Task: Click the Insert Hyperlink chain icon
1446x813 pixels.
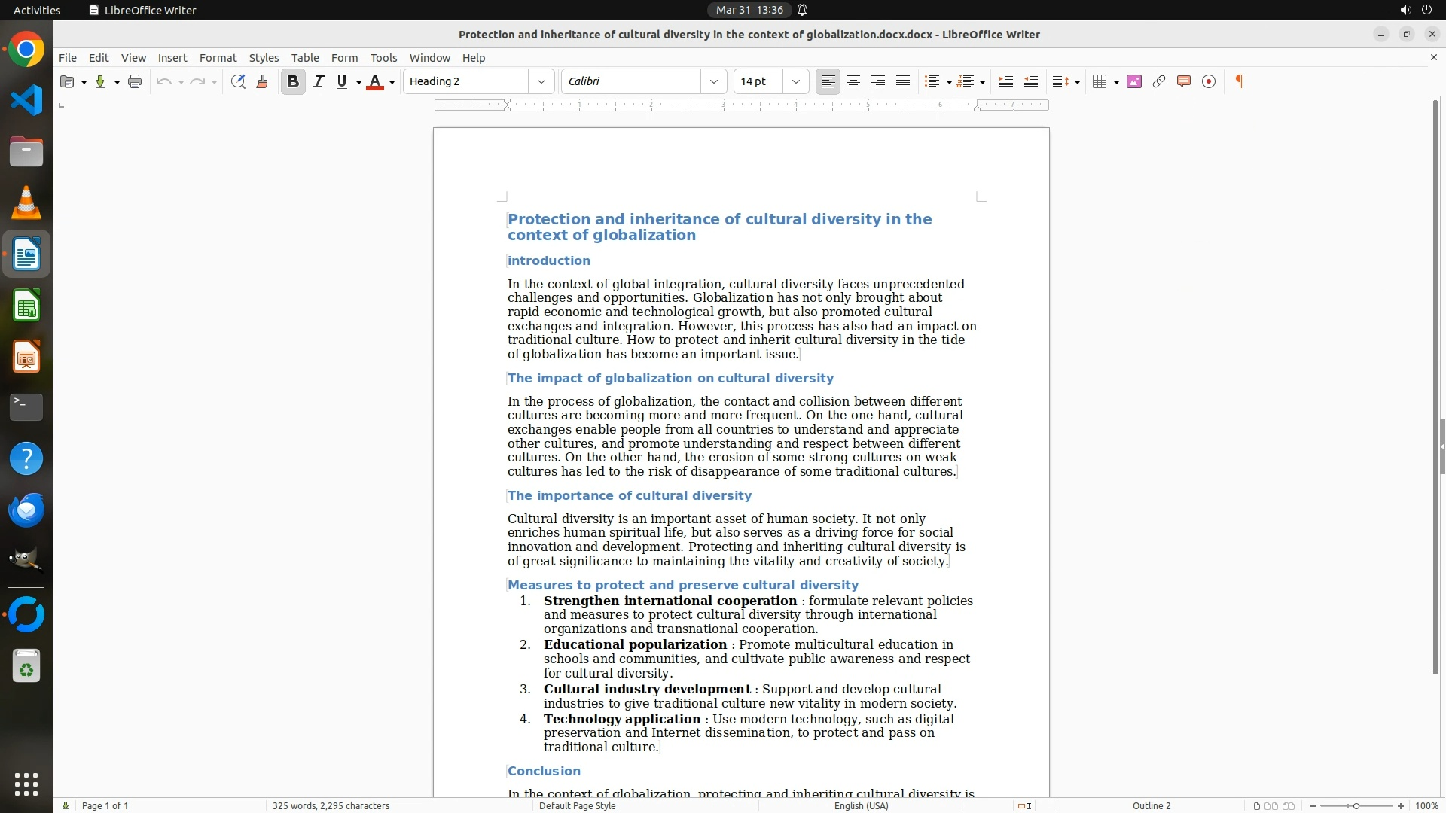Action: pyautogui.click(x=1159, y=81)
